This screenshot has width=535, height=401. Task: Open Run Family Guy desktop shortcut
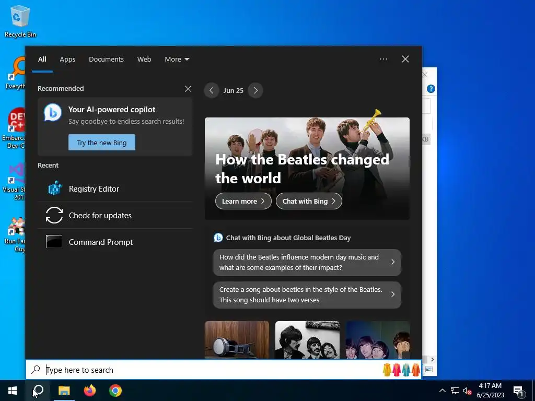point(15,234)
